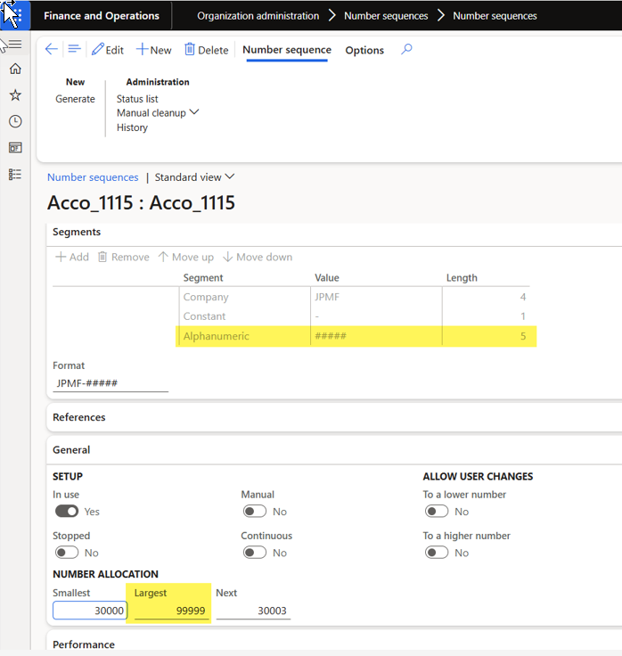This screenshot has height=656, width=622.
Task: Click the ##### value cell
Action: coord(376,336)
